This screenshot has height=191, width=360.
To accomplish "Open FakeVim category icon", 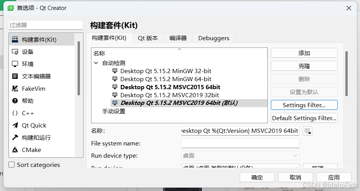I will (15, 88).
